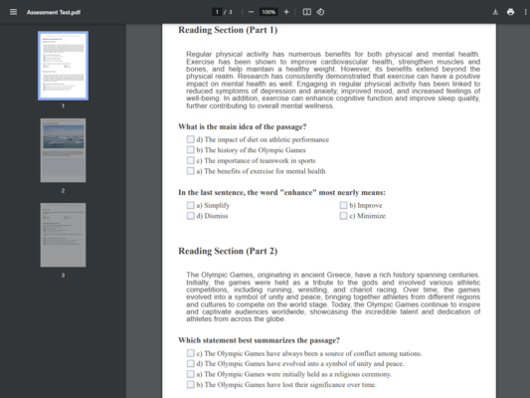Screen dimensions: 530x398
Task: Click the zoom out minus button
Action: point(251,12)
